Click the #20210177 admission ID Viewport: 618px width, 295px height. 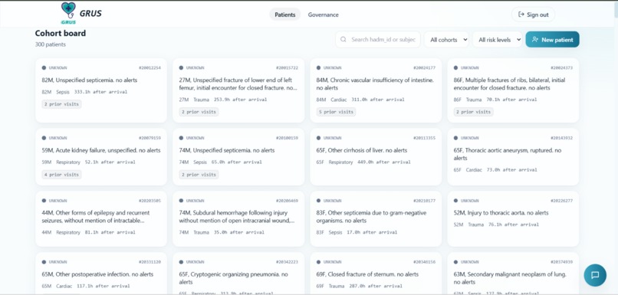point(424,201)
